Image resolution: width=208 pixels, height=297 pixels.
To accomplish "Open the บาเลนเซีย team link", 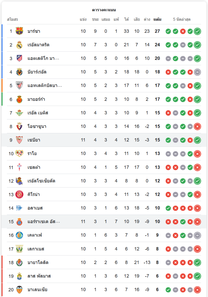I will click(x=37, y=290).
